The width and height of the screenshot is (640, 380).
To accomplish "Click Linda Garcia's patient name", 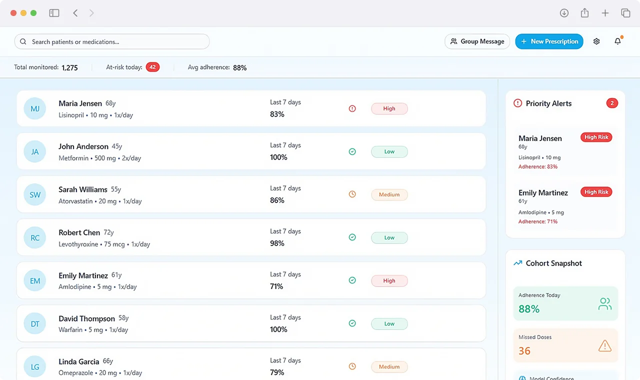I will coord(79,361).
